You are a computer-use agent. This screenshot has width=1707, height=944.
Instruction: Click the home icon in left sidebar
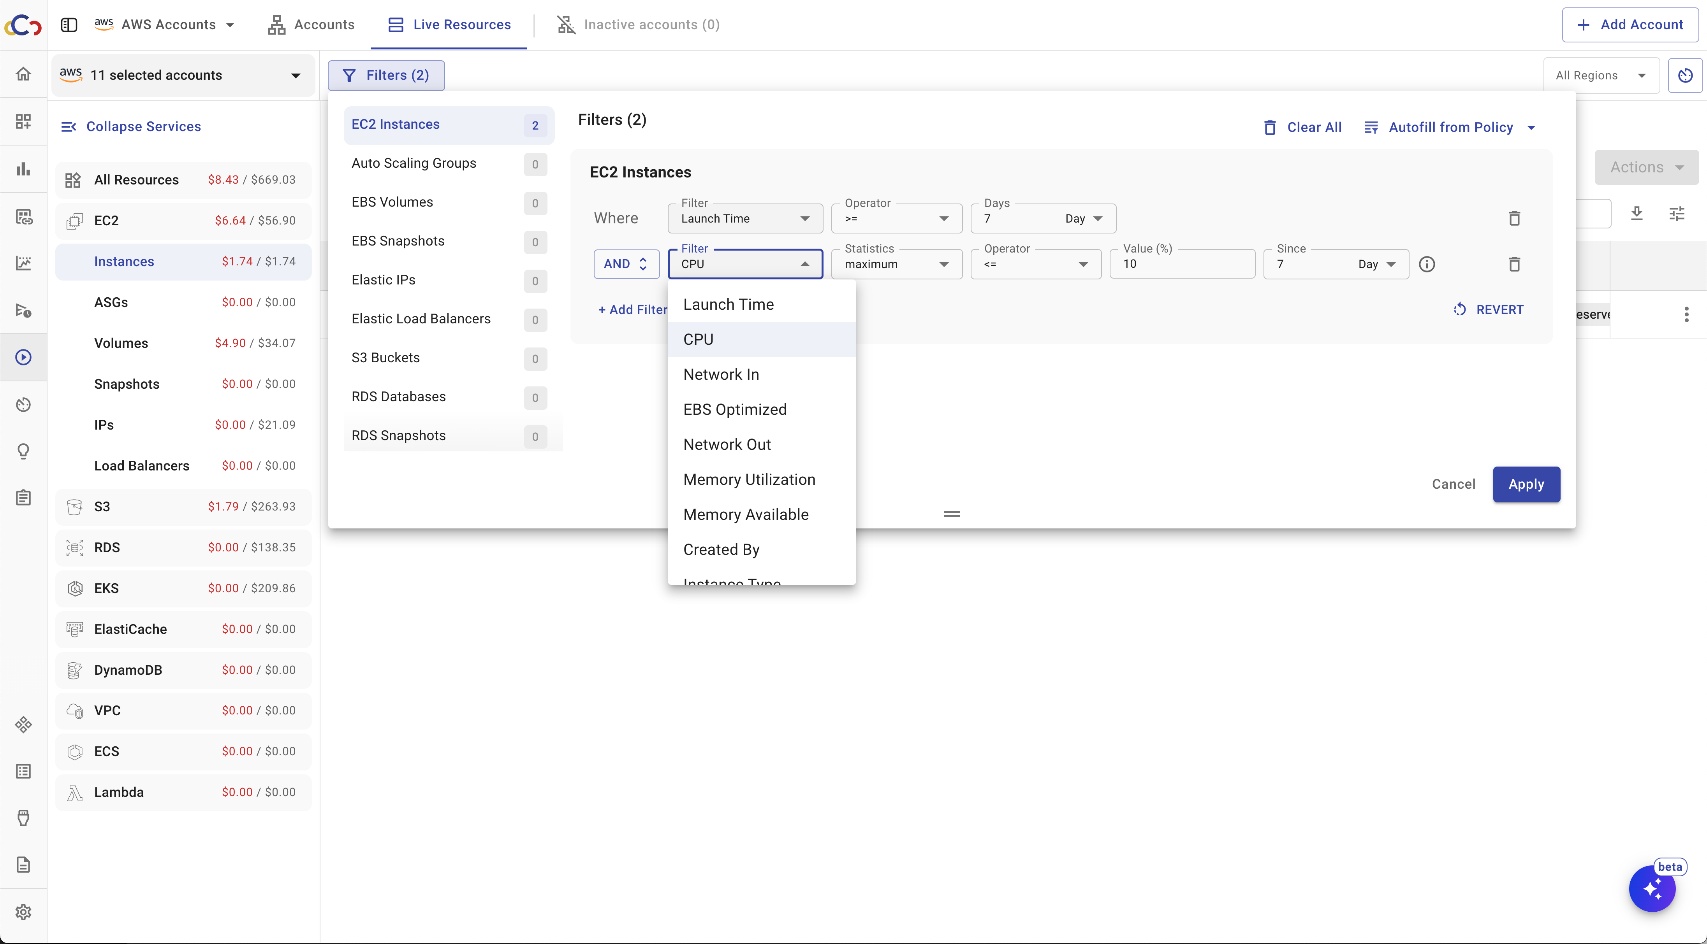(x=23, y=74)
